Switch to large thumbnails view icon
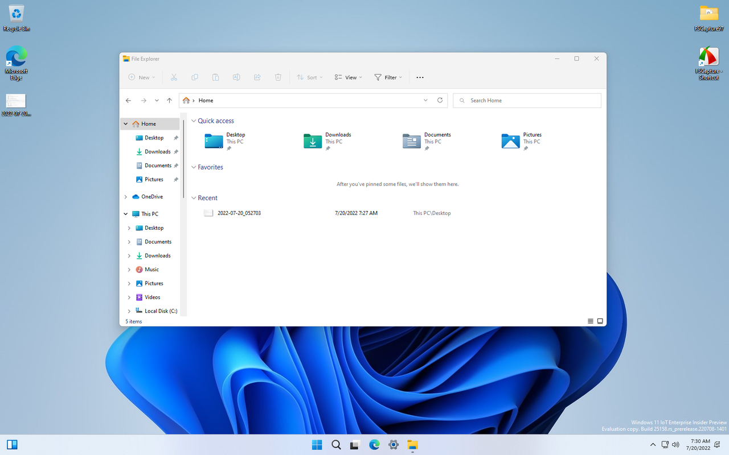This screenshot has height=455, width=729. pyautogui.click(x=600, y=321)
